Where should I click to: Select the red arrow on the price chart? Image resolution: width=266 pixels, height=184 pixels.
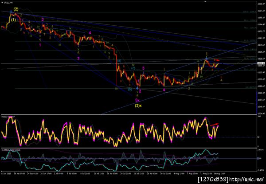tap(218, 60)
